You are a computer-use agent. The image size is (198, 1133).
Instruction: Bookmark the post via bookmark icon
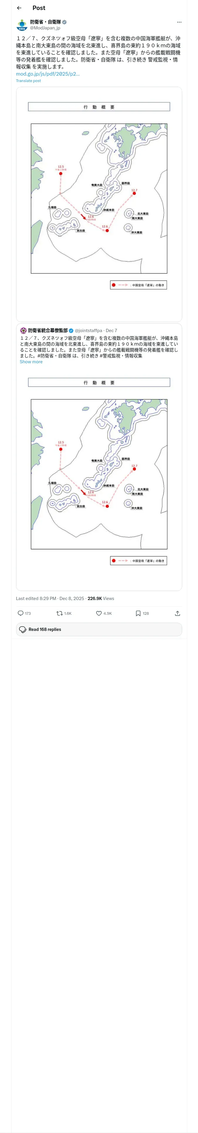(138, 613)
